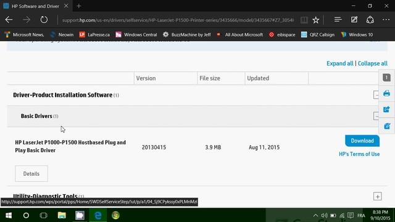395x222 pixels.
Task: Click version value 20130415
Action: tap(154, 147)
